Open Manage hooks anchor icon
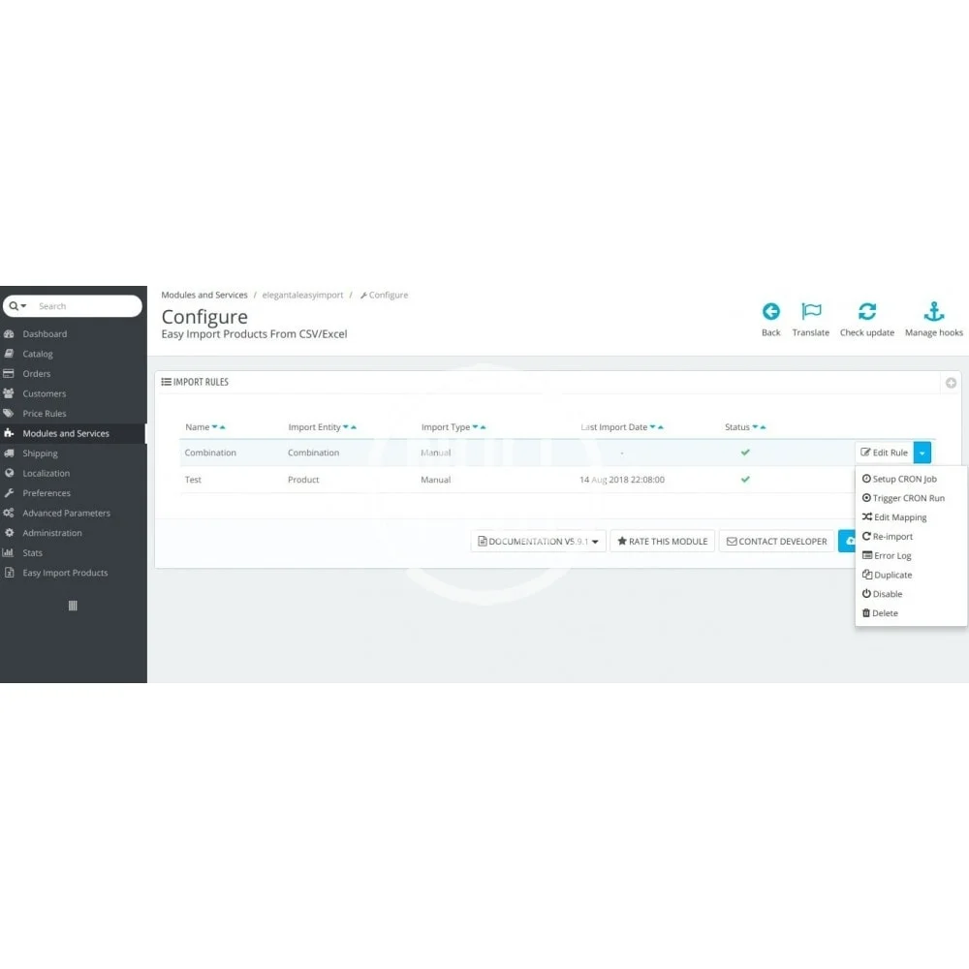 (934, 311)
